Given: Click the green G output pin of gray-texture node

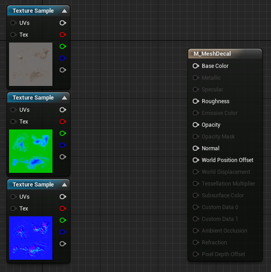Looking at the screenshot, I should [63, 47].
